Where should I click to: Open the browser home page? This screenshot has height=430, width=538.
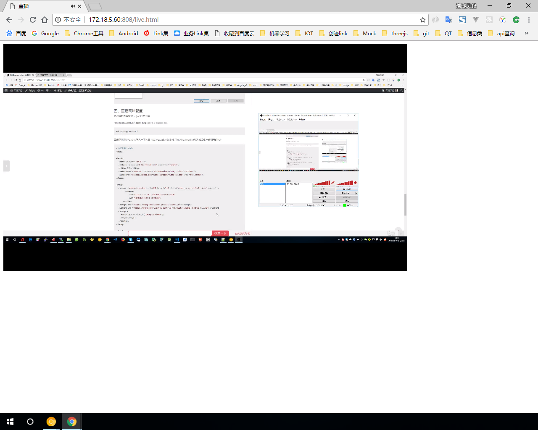[x=45, y=20]
